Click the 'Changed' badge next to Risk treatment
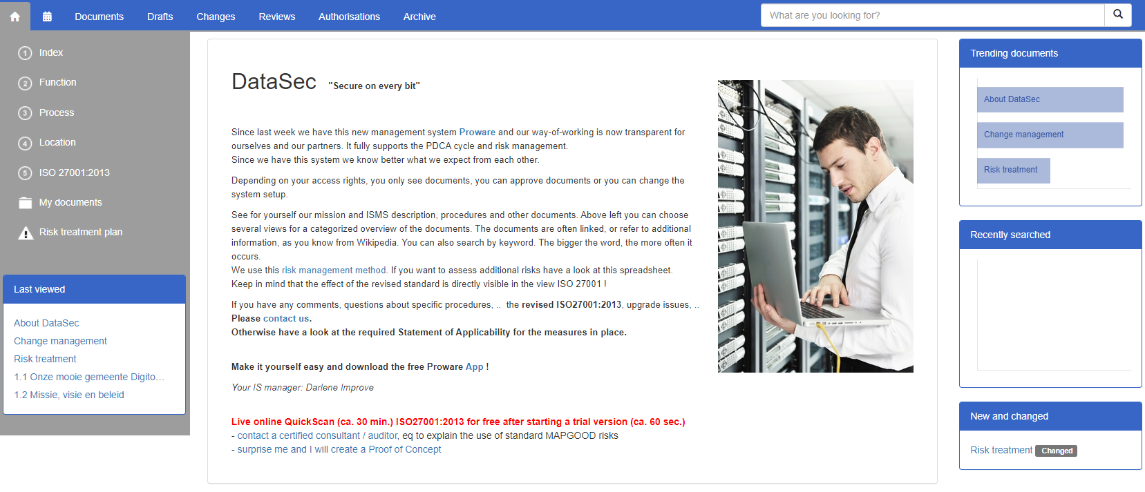 pyautogui.click(x=1057, y=451)
